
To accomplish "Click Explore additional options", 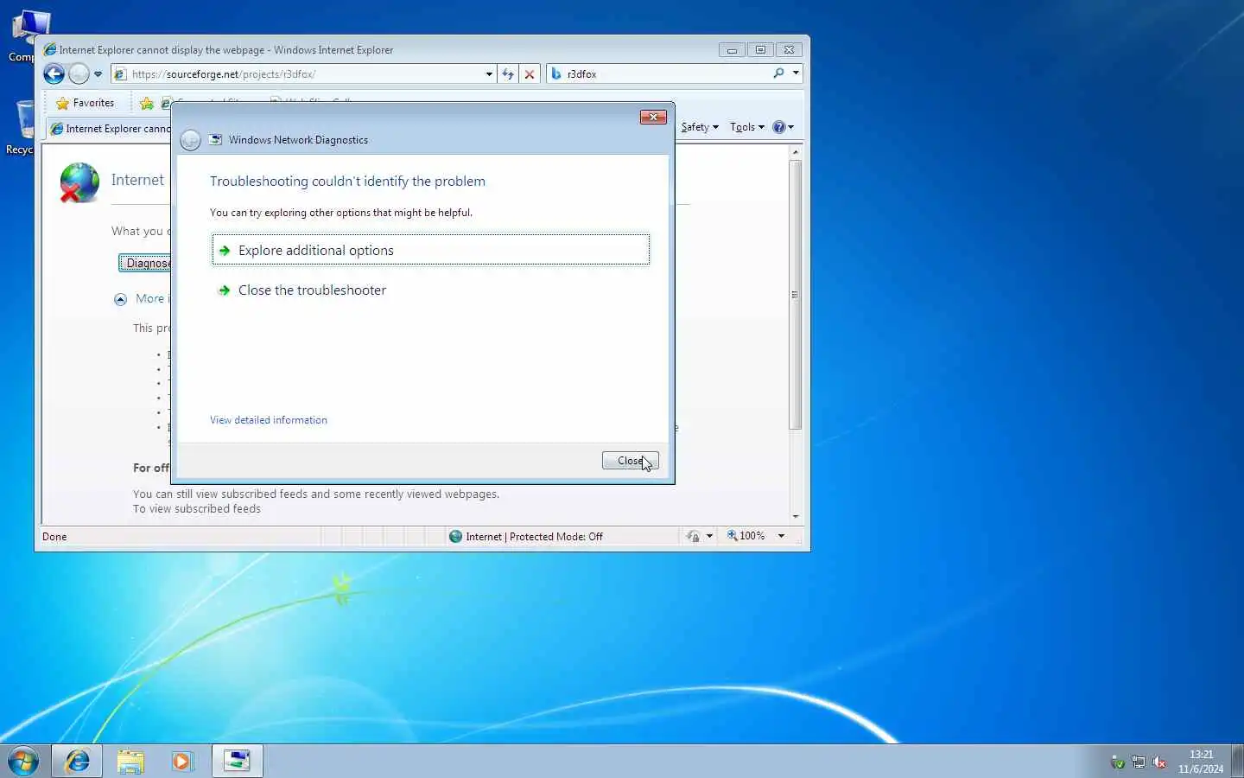I will tap(430, 250).
